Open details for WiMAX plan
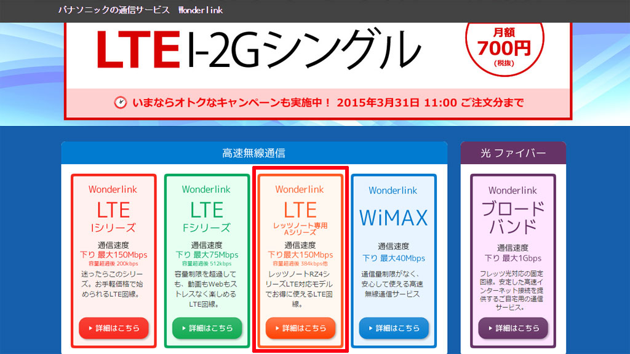Screen dimensions: 630x354 tap(394, 328)
